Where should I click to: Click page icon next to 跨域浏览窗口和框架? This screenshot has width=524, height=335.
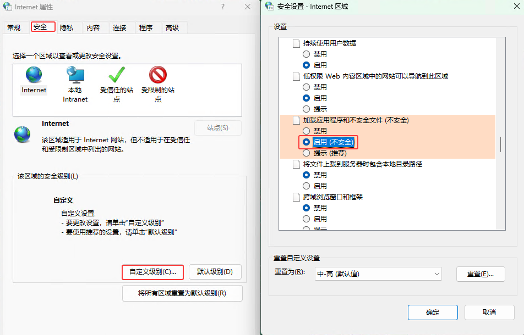296,197
